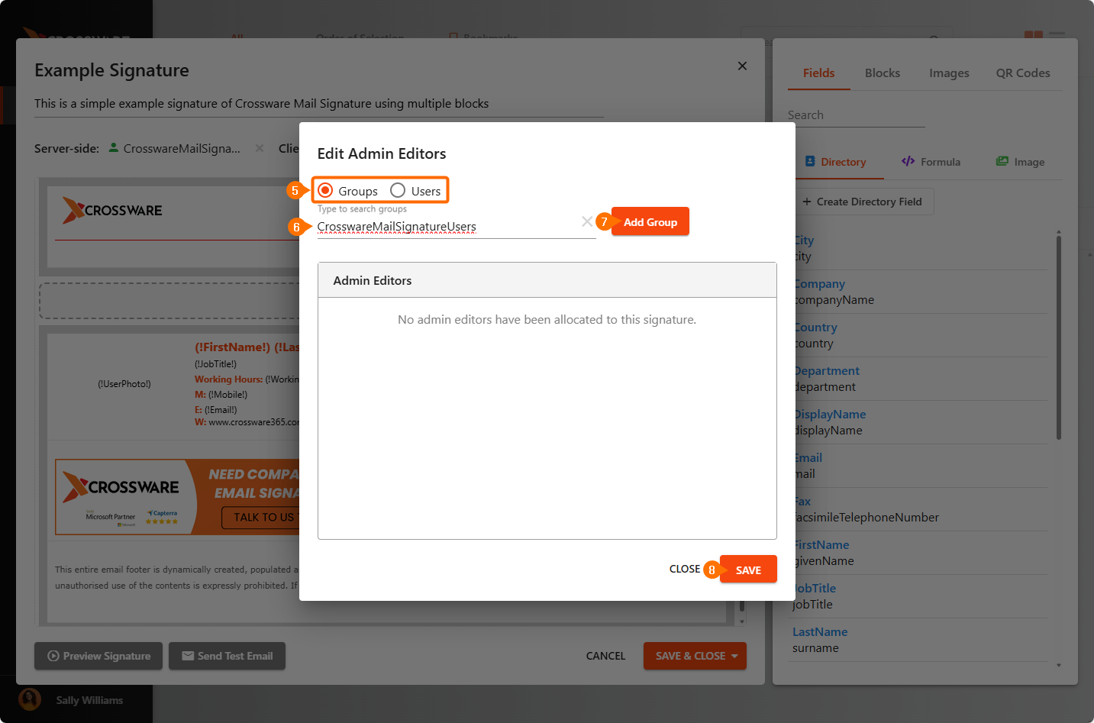Open the QR Codes tab
The width and height of the screenshot is (1094, 723).
[1022, 73]
